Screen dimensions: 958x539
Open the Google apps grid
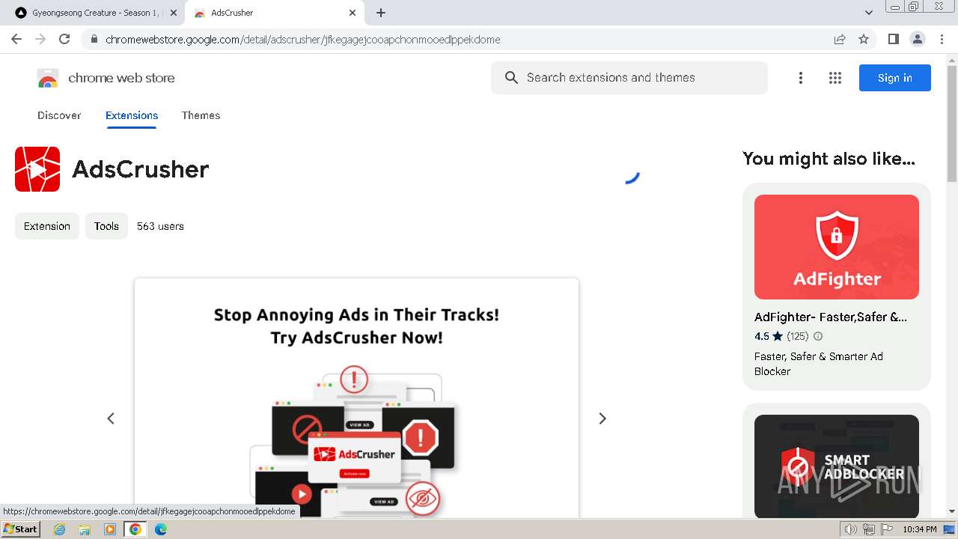click(x=835, y=78)
